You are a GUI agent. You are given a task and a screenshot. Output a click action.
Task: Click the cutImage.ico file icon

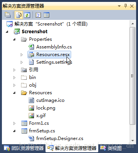coord(31,100)
